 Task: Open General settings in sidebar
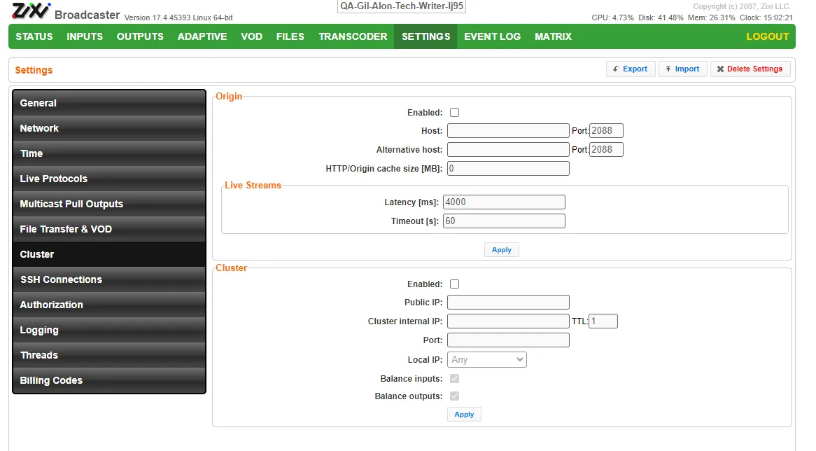(109, 103)
